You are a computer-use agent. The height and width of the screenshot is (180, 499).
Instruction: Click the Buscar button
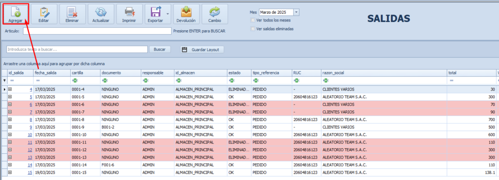(160, 50)
